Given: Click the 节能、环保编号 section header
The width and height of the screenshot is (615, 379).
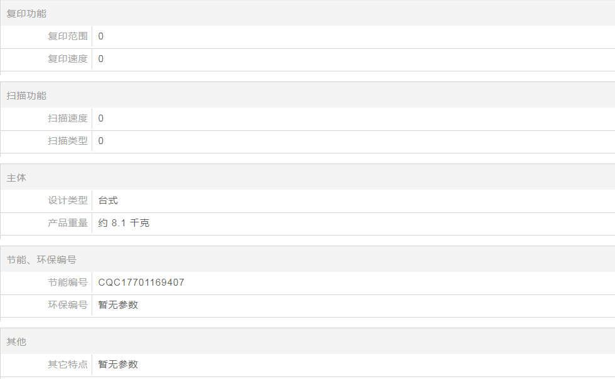Looking at the screenshot, I should tap(41, 260).
